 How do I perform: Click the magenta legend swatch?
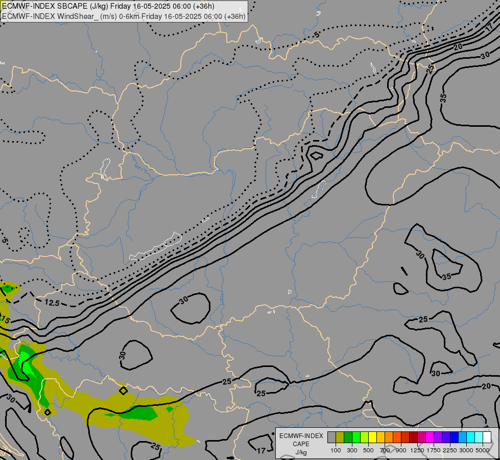(x=430, y=437)
